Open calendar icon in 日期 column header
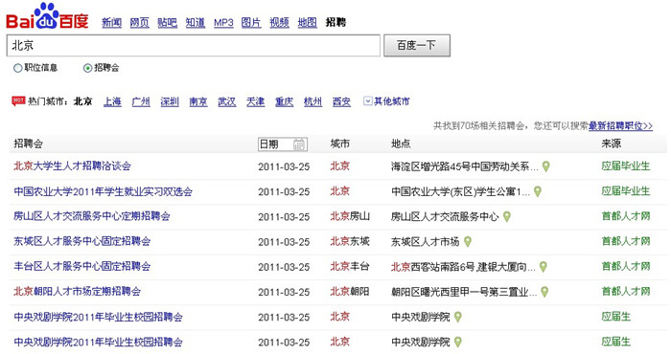Viewport: 671px width, 354px height. click(x=299, y=144)
